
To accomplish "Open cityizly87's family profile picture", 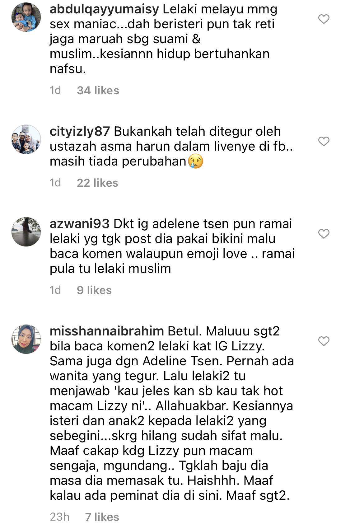I will pyautogui.click(x=26, y=139).
